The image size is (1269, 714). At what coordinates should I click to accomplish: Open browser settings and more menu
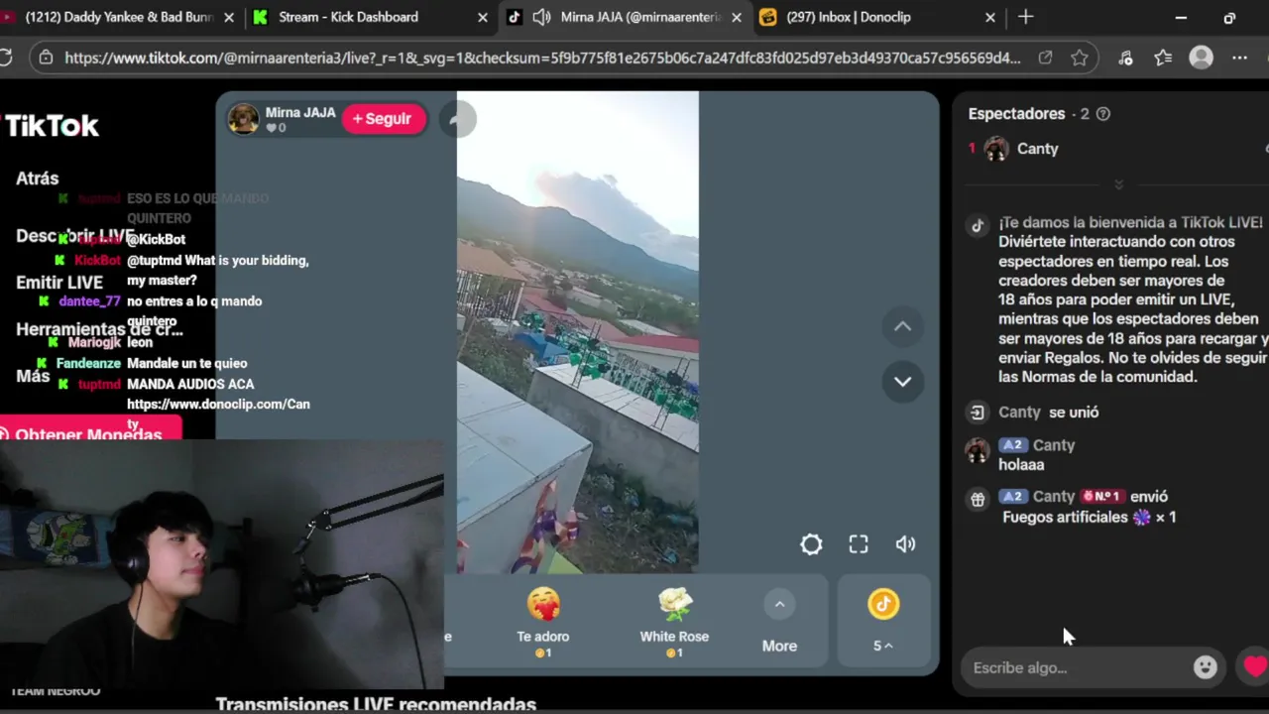click(1239, 58)
